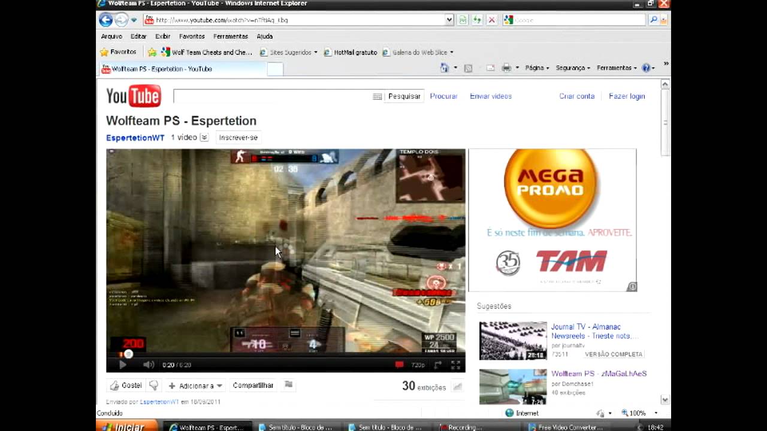The height and width of the screenshot is (431, 767).
Task: Refresh the page with the green arrows icon
Action: point(477,20)
